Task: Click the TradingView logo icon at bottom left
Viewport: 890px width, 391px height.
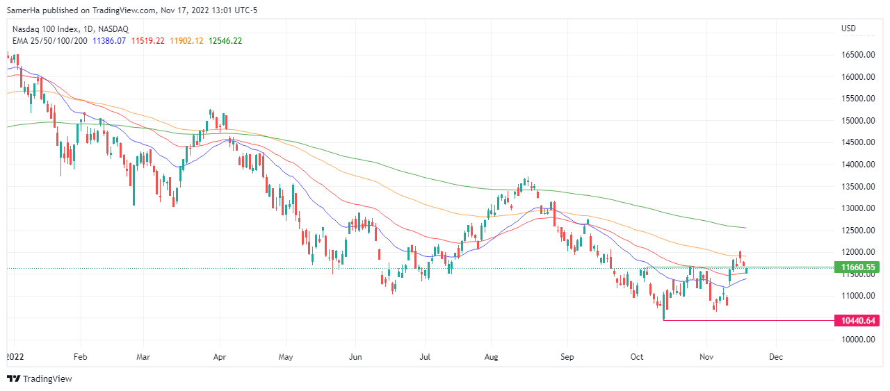Action: 14,379
